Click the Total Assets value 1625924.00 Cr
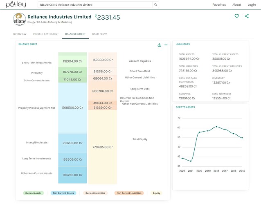Image resolution: width=261 pixels, height=204 pixels. 189,59
